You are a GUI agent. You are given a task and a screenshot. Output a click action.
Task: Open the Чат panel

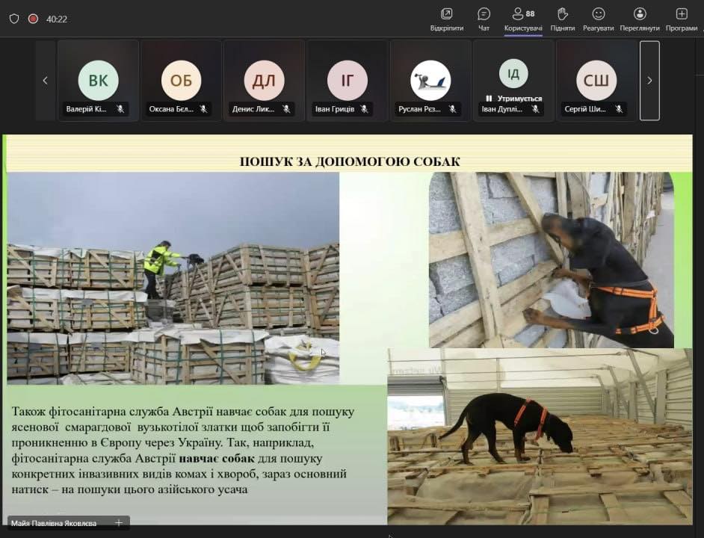pyautogui.click(x=484, y=14)
